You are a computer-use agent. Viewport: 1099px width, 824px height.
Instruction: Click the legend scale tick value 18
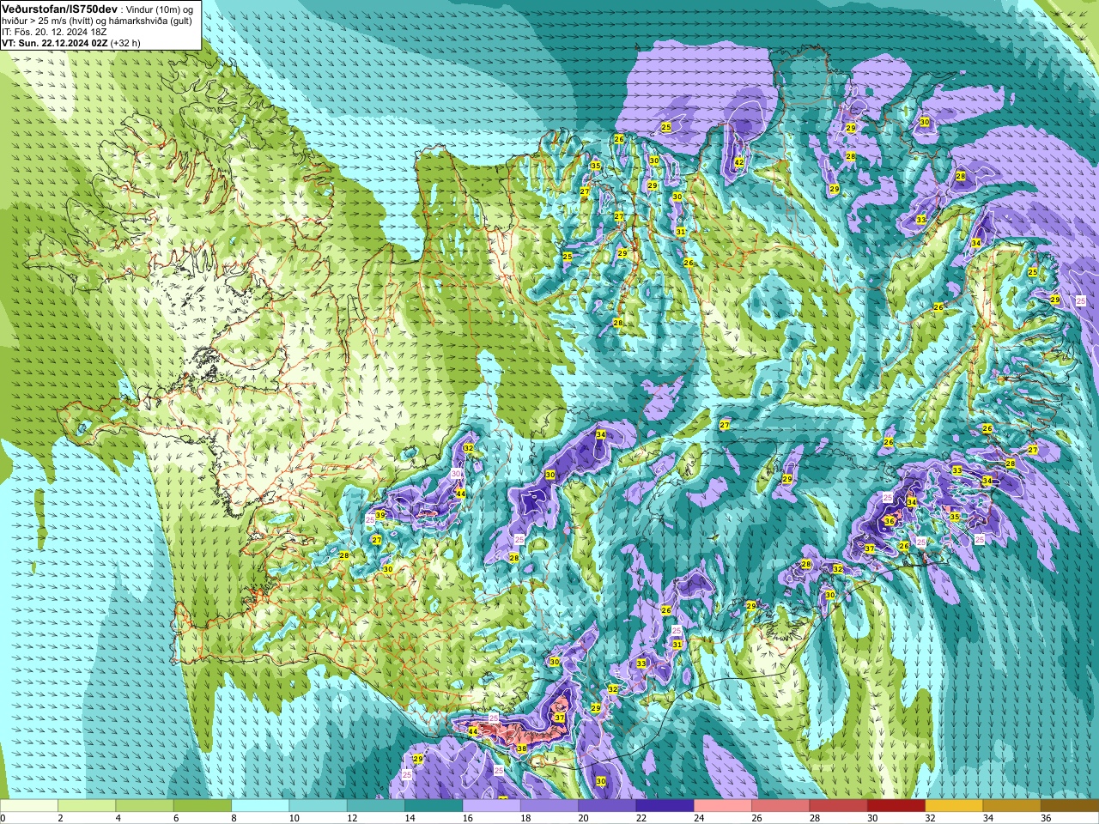(x=525, y=818)
